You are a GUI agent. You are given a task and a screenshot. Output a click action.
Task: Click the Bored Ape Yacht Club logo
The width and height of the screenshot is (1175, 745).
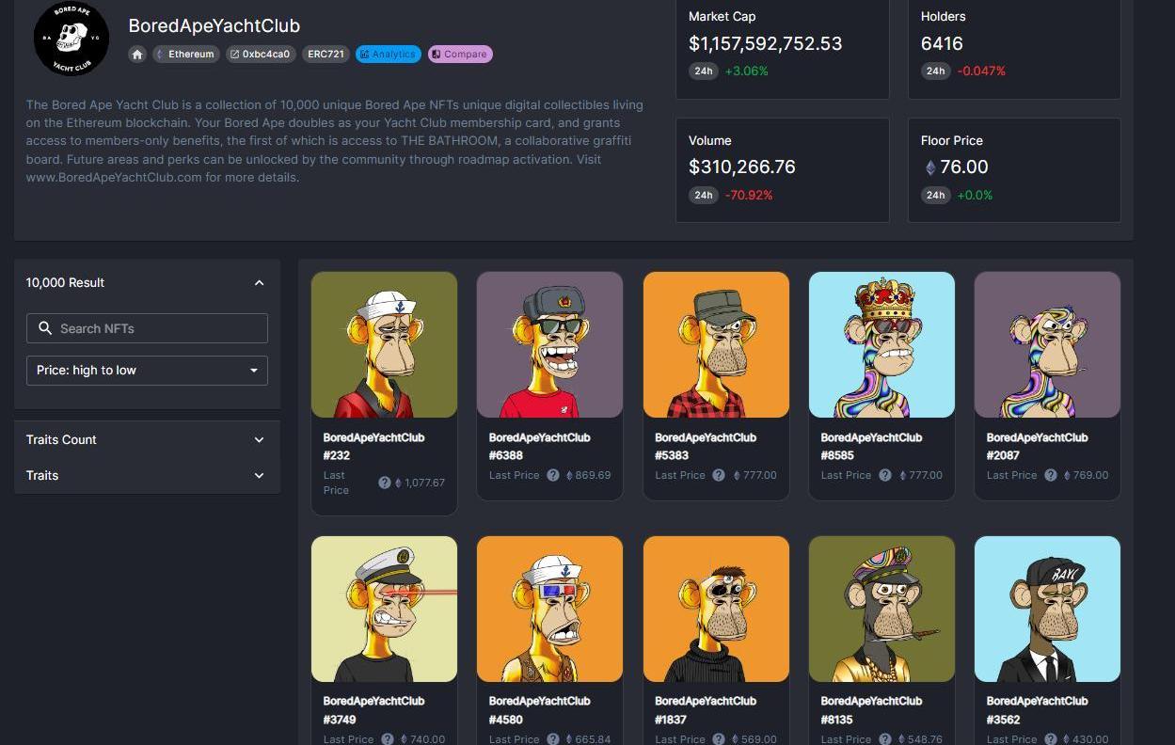tap(71, 39)
